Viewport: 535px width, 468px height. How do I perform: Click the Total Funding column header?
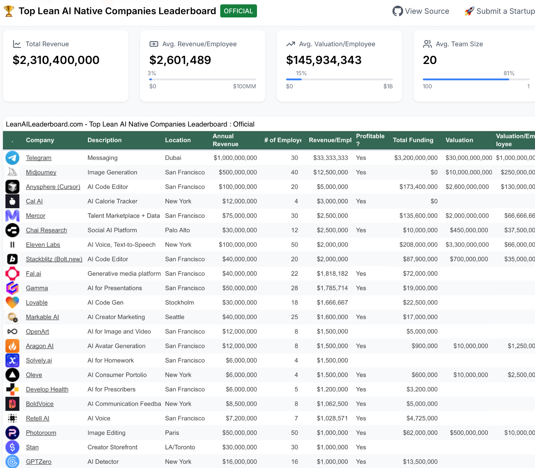[x=413, y=140]
